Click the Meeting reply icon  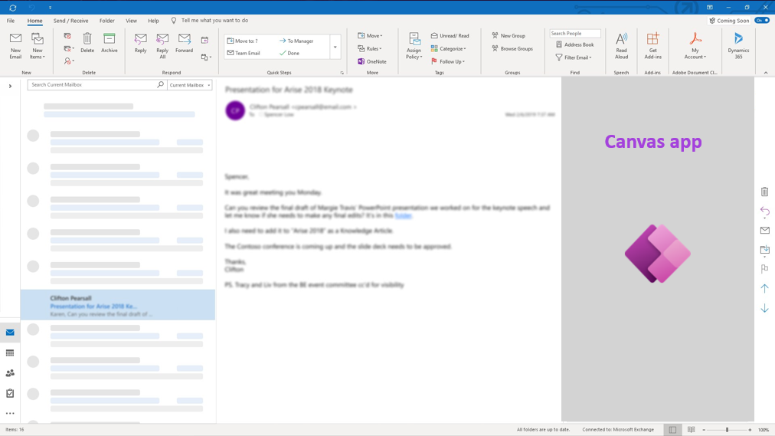tap(204, 40)
